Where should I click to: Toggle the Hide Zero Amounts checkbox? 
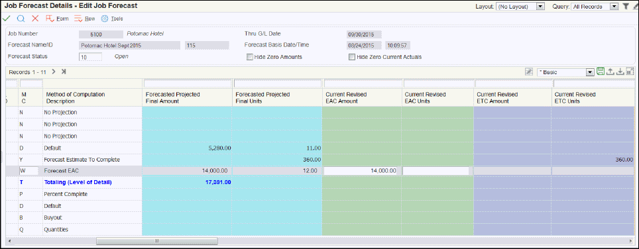click(249, 57)
